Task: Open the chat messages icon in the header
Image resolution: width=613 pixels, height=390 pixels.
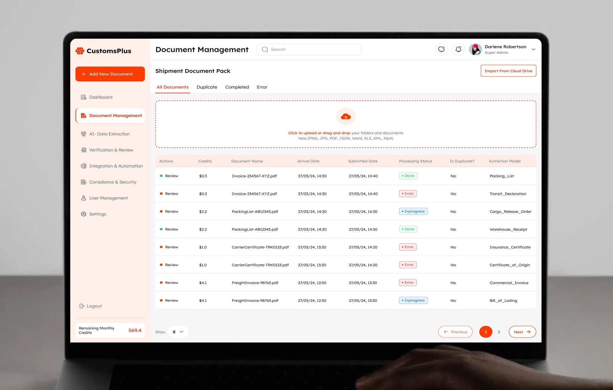Action: [441, 49]
